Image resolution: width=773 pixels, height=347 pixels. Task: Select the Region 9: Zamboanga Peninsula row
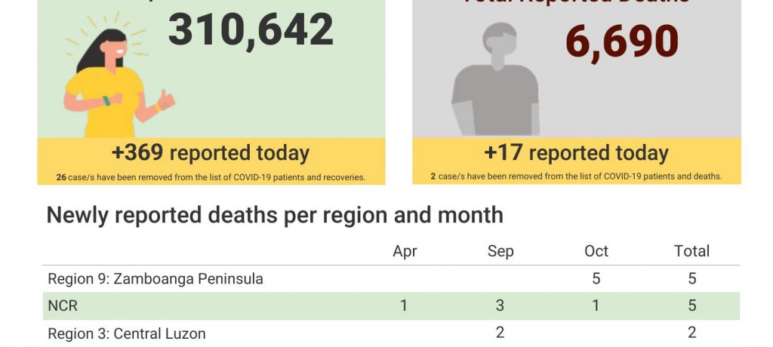point(156,278)
